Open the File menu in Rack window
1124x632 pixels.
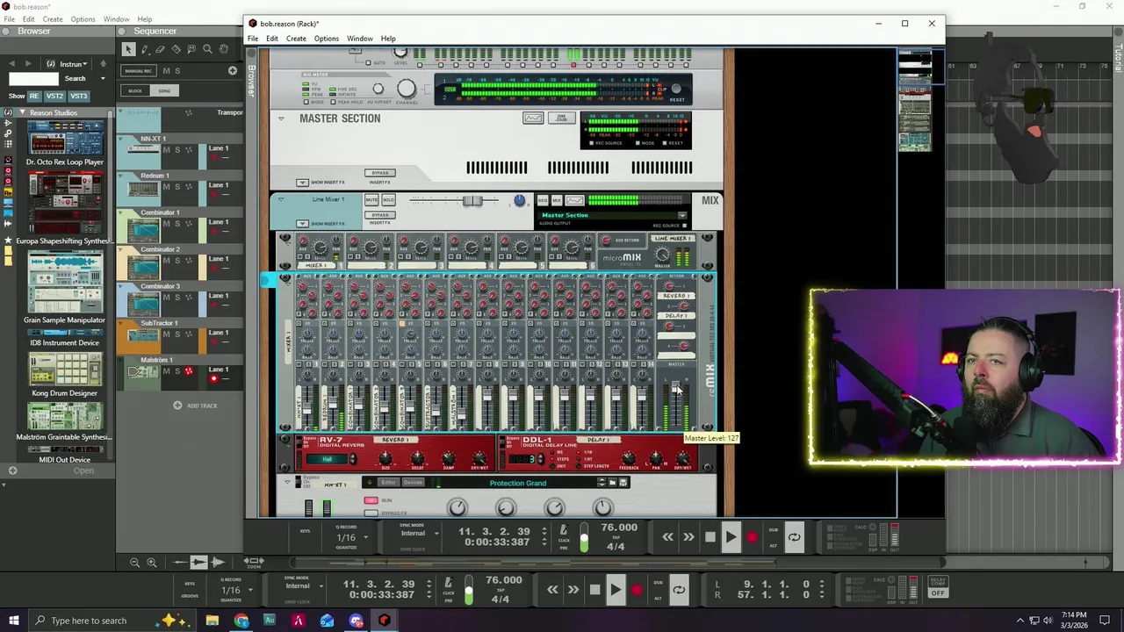coord(253,39)
